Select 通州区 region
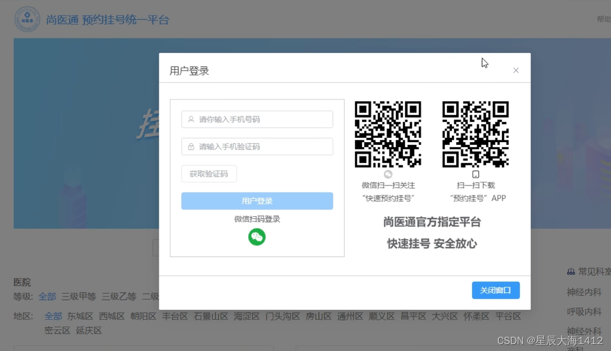Screen dimensions: 611x351 [350, 316]
